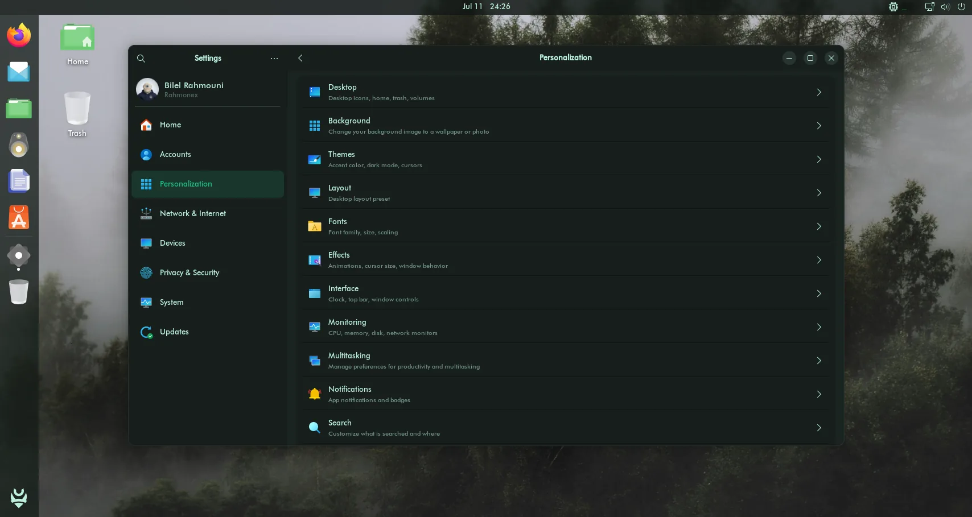Go to Home in Settings sidebar
Image resolution: width=972 pixels, height=517 pixels.
tap(208, 125)
